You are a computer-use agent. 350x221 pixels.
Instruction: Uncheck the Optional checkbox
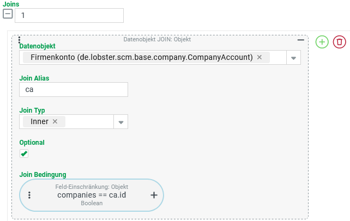coord(24,154)
